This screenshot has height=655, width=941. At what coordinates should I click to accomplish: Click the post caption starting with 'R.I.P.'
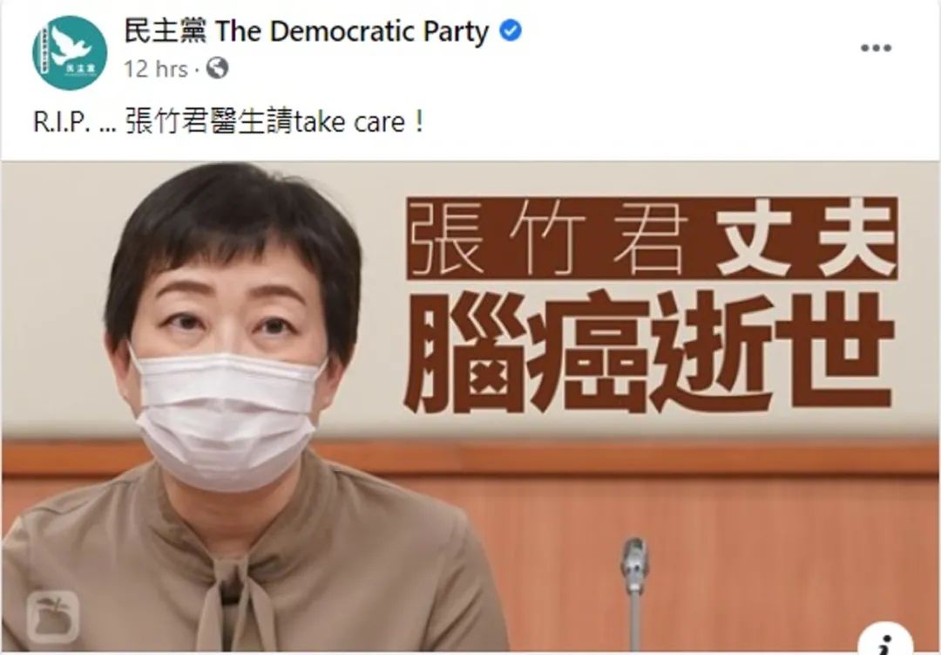228,122
